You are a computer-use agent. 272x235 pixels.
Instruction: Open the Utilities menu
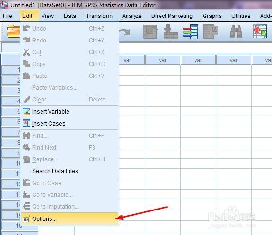pyautogui.click(x=241, y=16)
